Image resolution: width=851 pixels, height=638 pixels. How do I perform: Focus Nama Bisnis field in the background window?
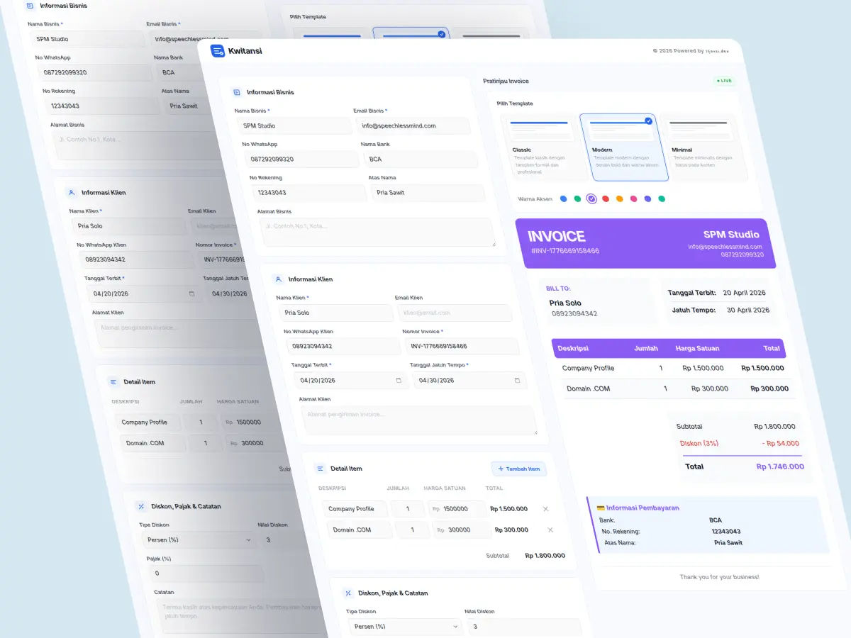point(88,39)
